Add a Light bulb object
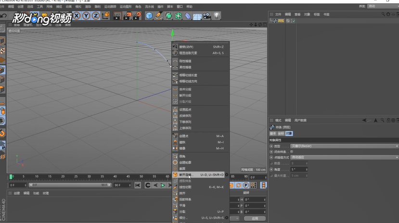 217,16
